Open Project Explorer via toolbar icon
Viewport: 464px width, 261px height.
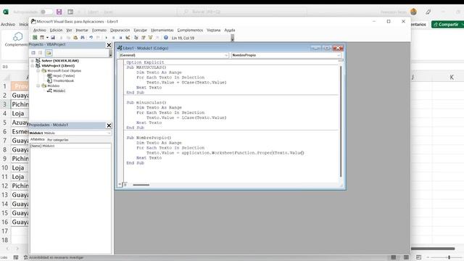136,38
